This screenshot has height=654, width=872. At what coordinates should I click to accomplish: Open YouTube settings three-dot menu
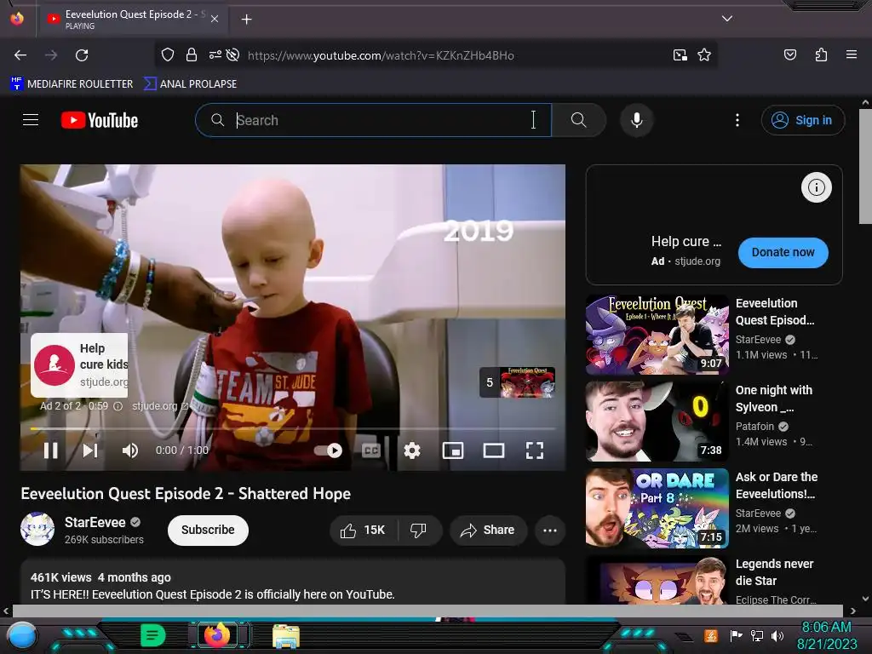click(737, 120)
